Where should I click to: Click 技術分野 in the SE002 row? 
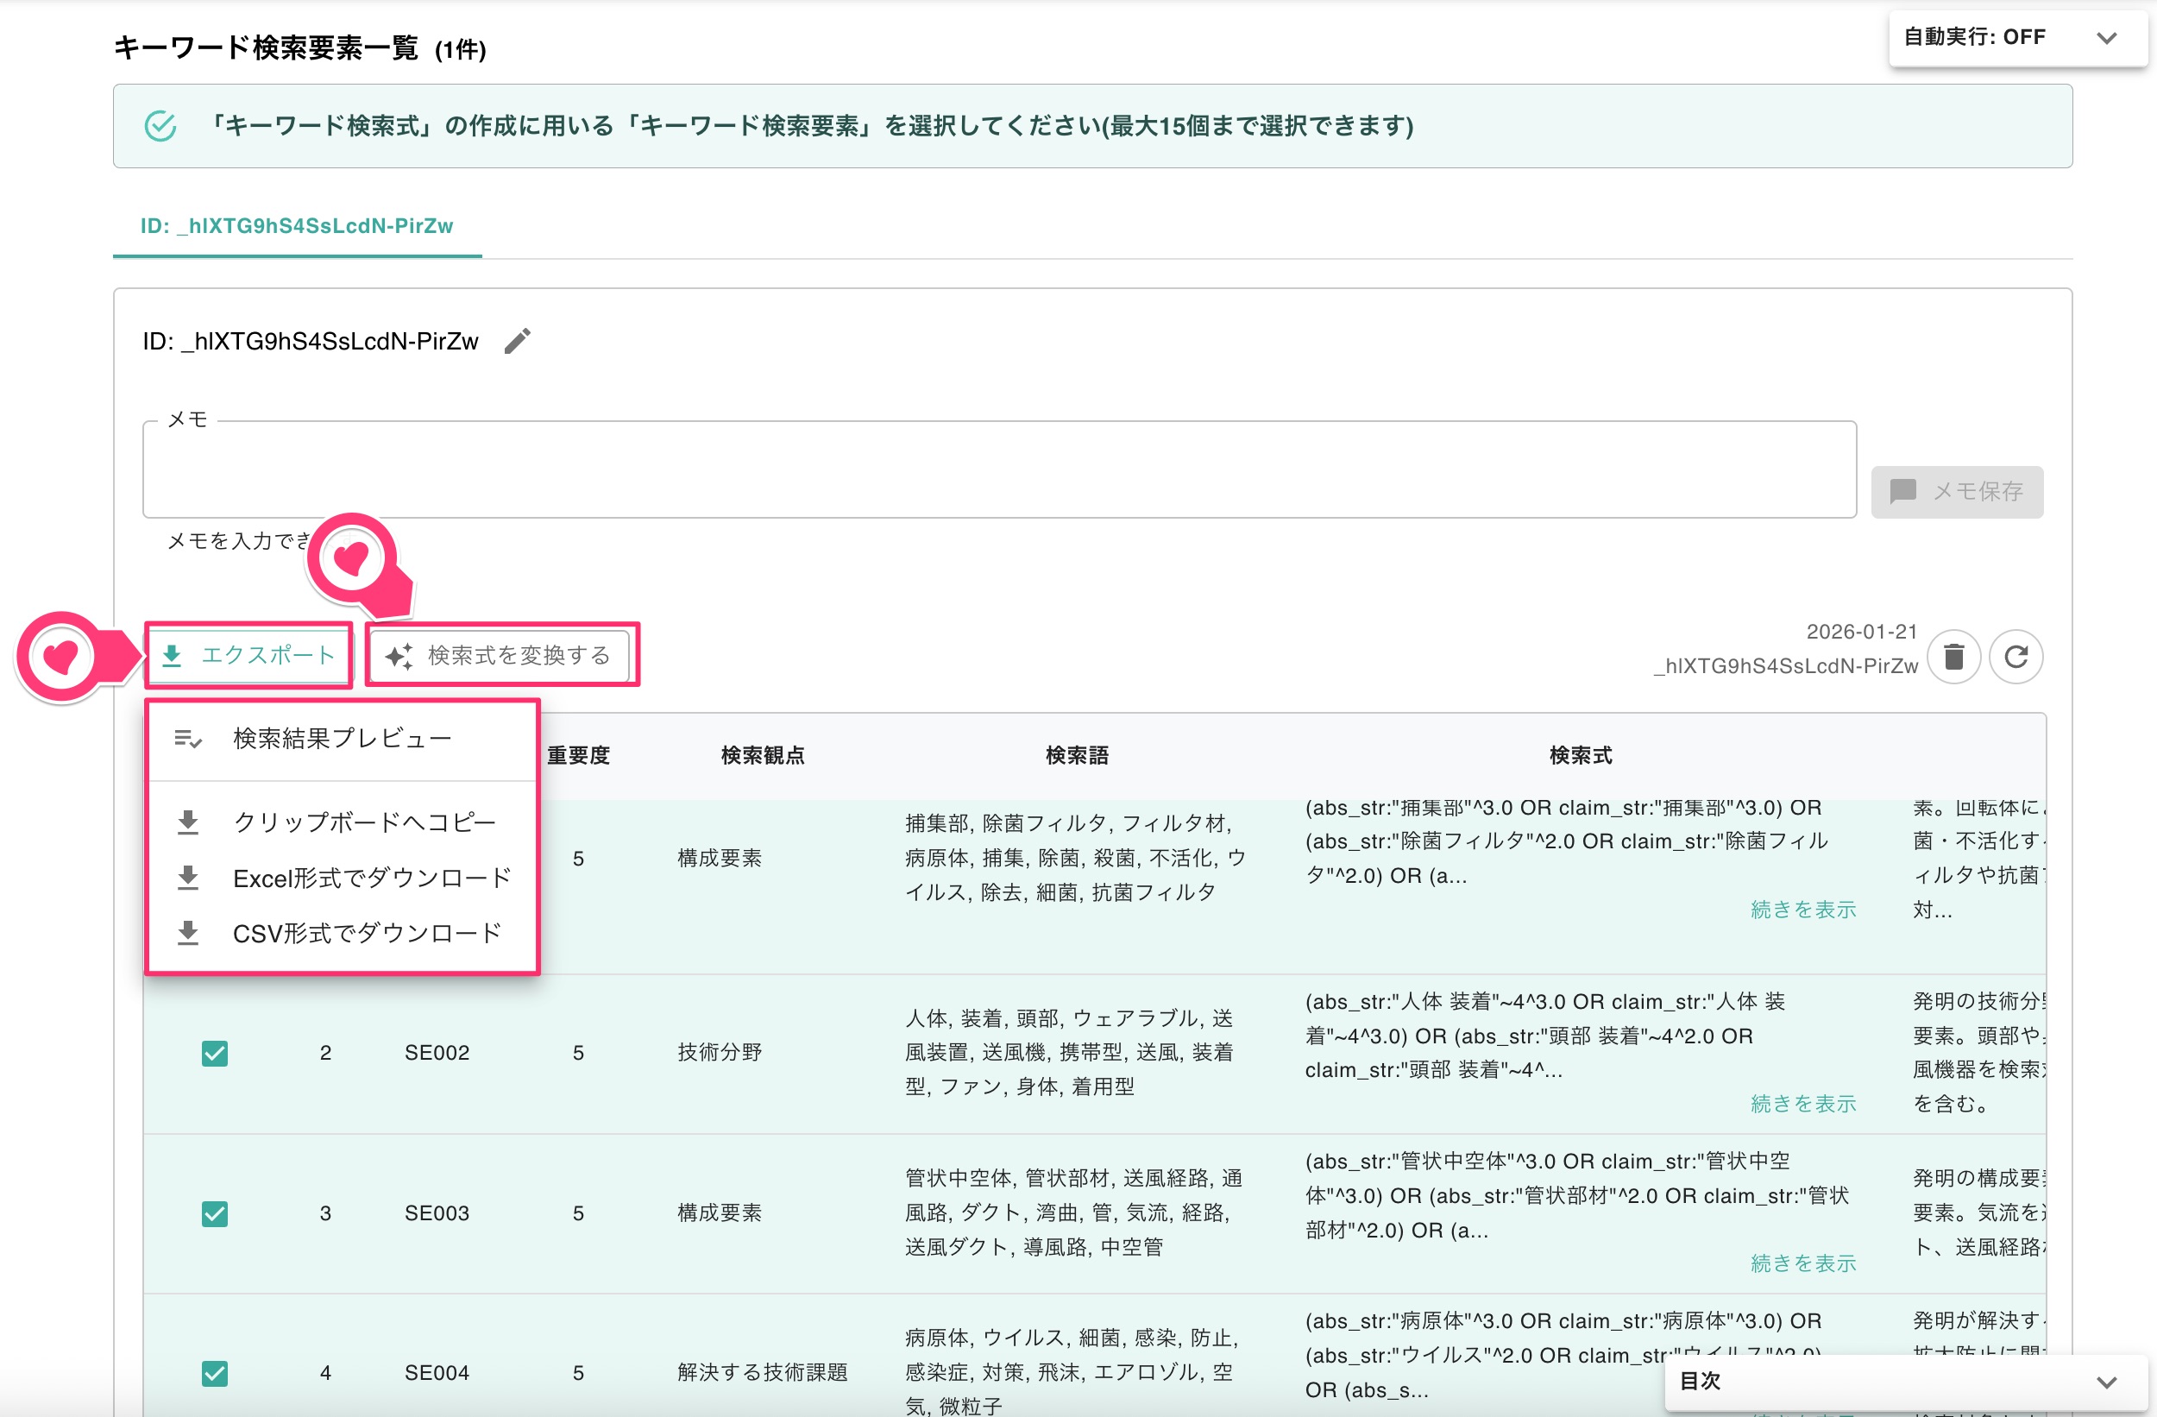pyautogui.click(x=720, y=1053)
